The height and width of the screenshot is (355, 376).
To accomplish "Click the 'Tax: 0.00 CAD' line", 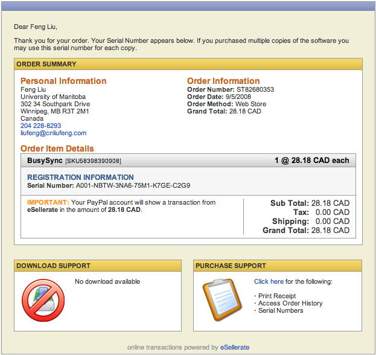I will click(321, 213).
